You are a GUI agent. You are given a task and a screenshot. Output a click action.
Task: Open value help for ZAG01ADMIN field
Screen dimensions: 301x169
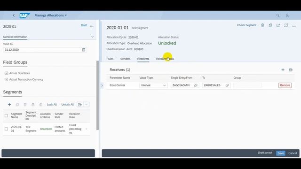pos(196,85)
